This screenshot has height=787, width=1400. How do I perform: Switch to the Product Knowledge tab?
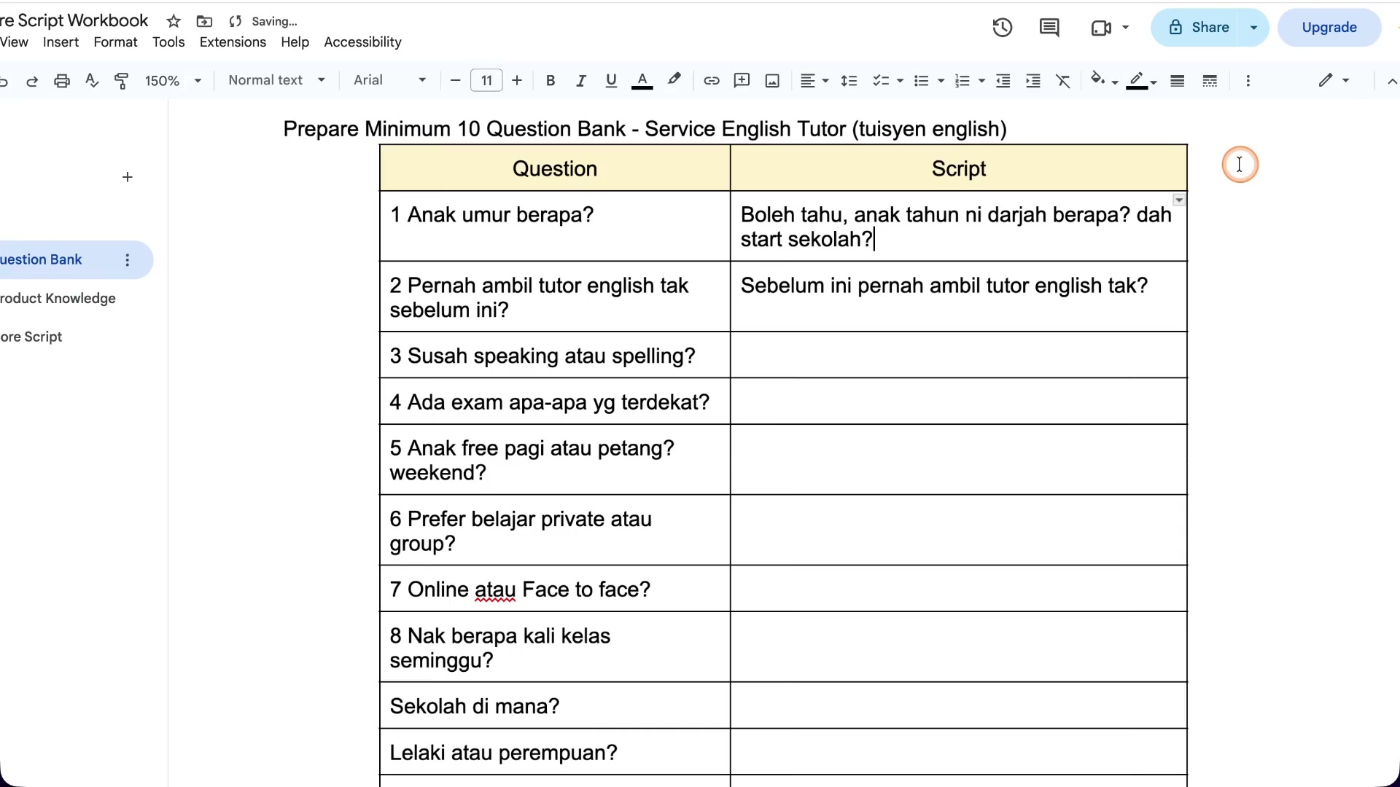tap(58, 299)
